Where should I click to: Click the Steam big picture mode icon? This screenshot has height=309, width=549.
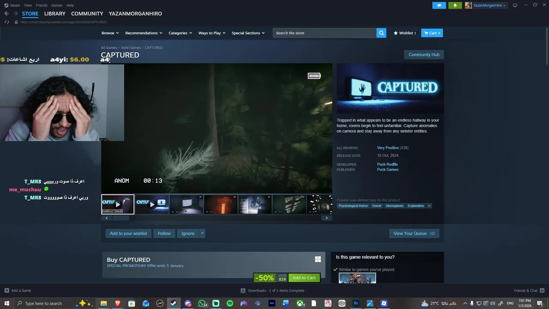(x=515, y=5)
